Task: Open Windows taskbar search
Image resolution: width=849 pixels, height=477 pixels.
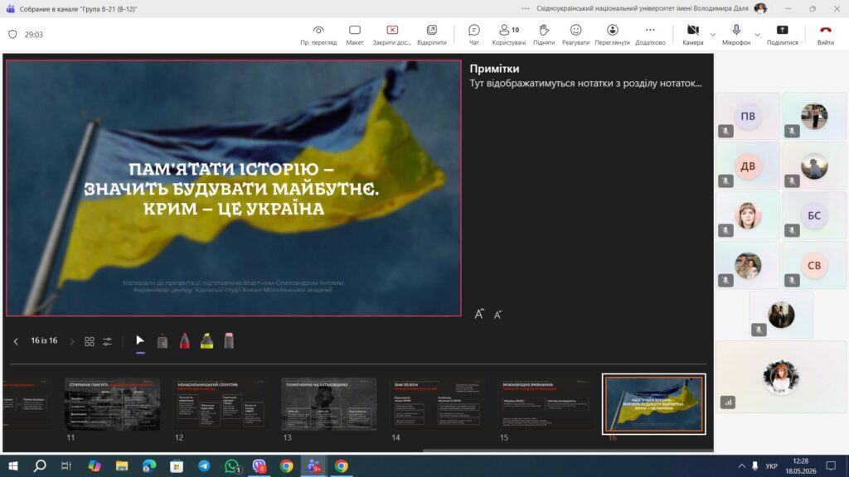Action: pos(40,465)
